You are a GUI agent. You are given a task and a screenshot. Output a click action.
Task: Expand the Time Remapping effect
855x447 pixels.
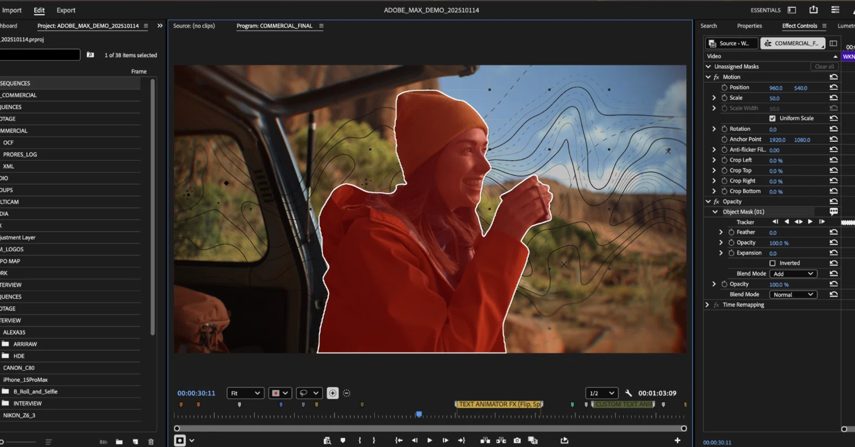707,305
